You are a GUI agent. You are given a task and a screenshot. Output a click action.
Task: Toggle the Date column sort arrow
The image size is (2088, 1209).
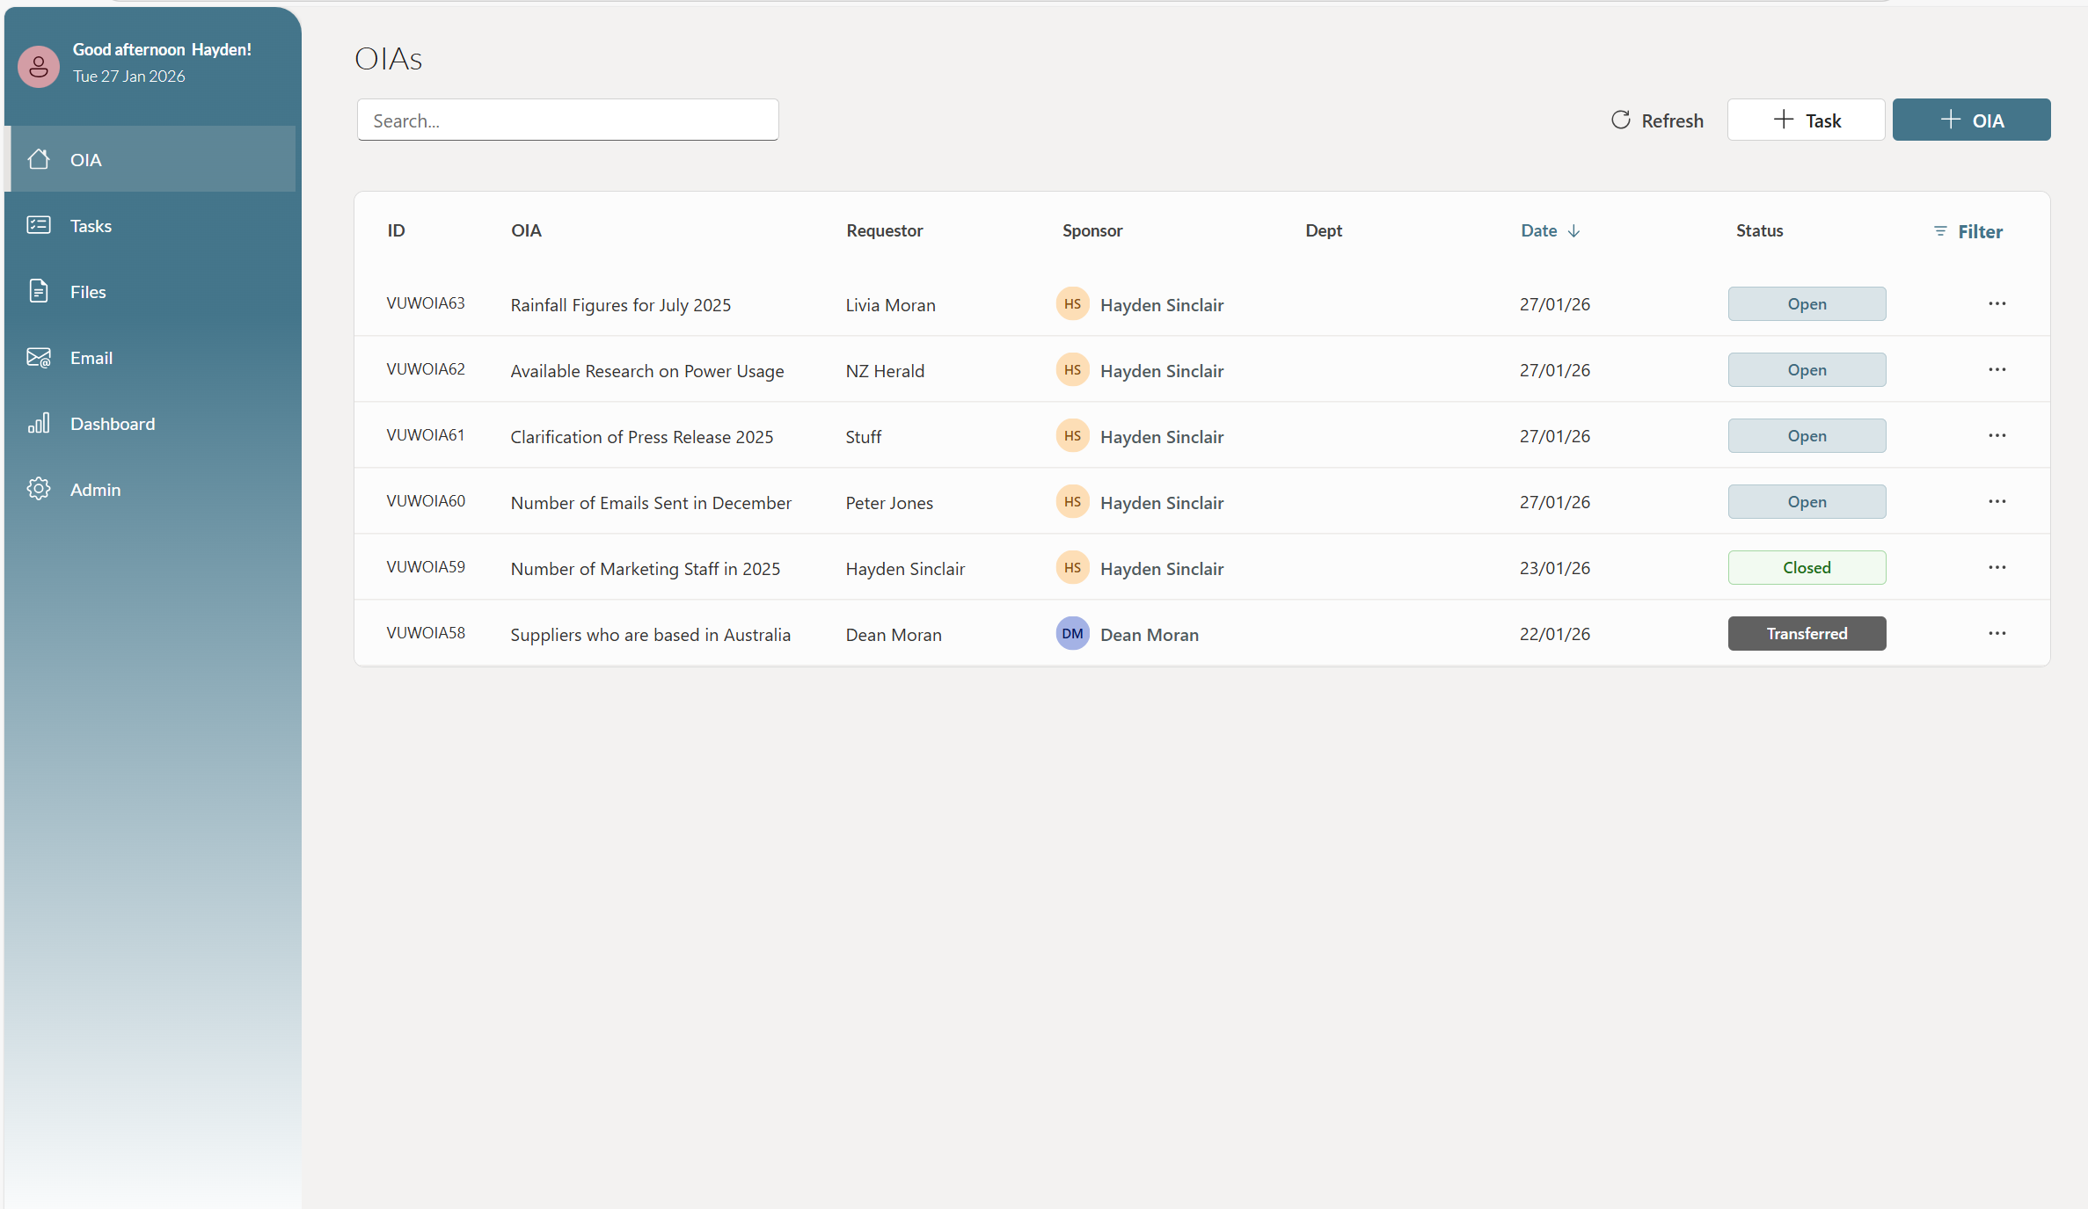[x=1573, y=230]
